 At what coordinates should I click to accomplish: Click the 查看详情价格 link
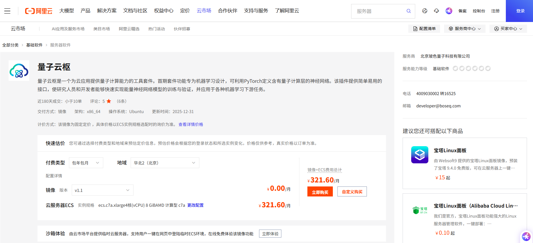[191, 124]
